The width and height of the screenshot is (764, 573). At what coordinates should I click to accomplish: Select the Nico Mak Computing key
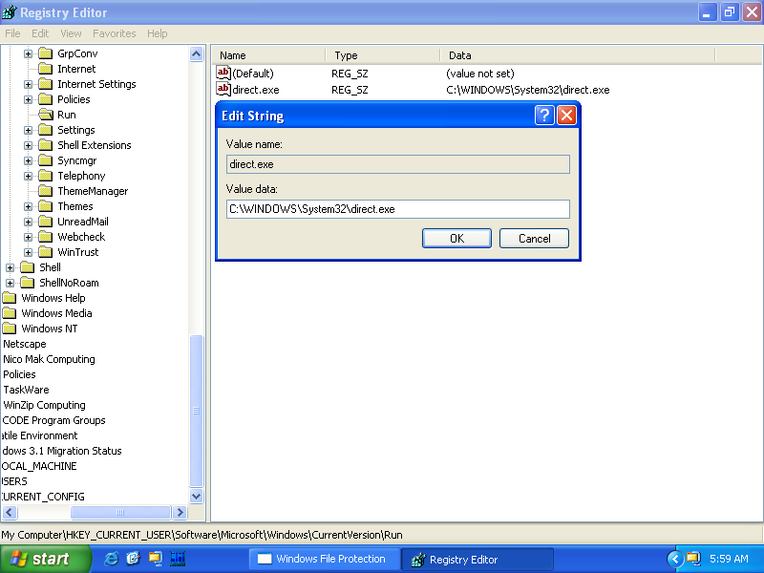point(50,359)
